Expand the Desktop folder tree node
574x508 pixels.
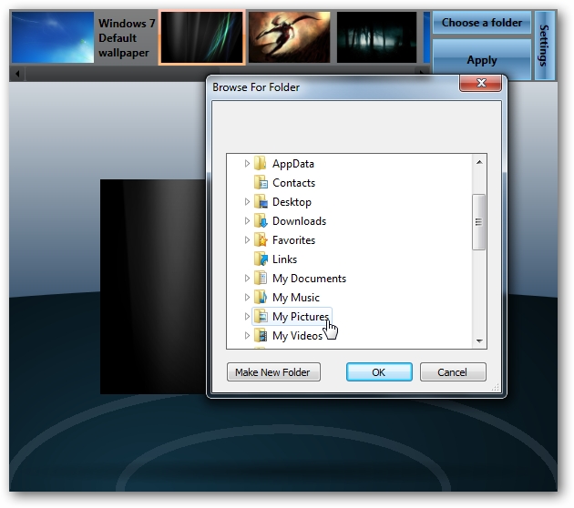coord(247,201)
